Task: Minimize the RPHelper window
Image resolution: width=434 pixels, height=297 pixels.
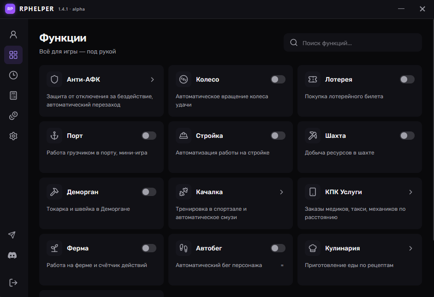Action: coord(401,9)
